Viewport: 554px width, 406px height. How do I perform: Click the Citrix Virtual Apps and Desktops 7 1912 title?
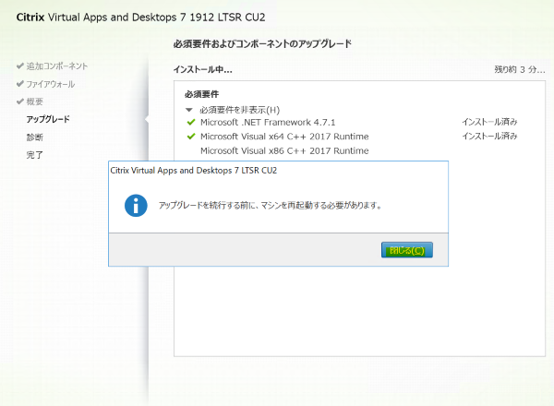[140, 18]
